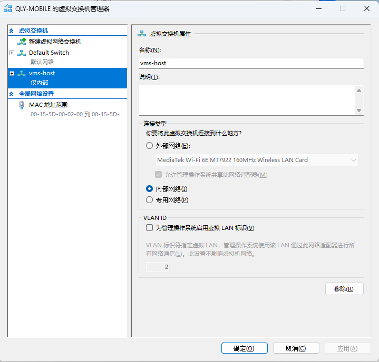This screenshot has height=362, width=379.
Task: Collapse the 全局网络设置 section chevron
Action: 12,94
